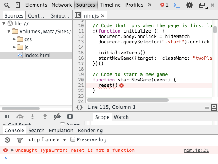Screen dimensions: 218x164
Task: Click the red error icon in console
Action: tap(5, 150)
